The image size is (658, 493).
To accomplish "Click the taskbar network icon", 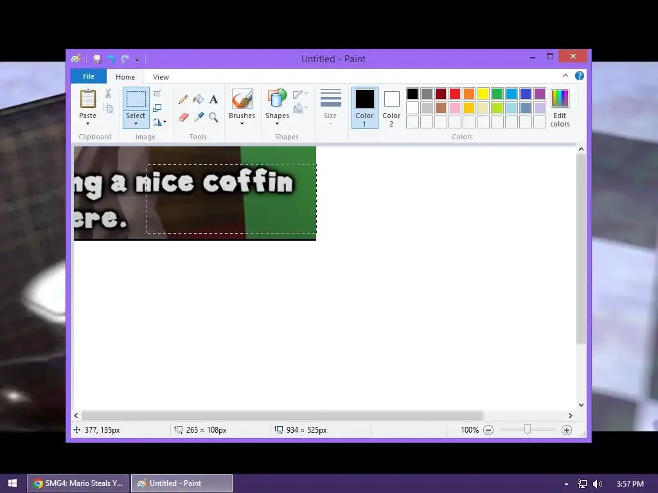I will click(582, 484).
